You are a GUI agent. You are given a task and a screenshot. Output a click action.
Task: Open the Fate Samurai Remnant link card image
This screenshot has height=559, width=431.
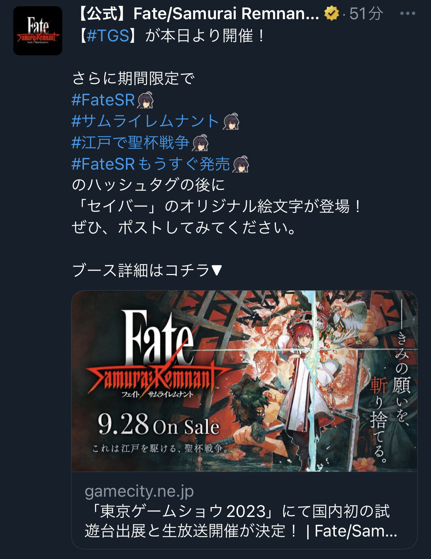(x=244, y=381)
